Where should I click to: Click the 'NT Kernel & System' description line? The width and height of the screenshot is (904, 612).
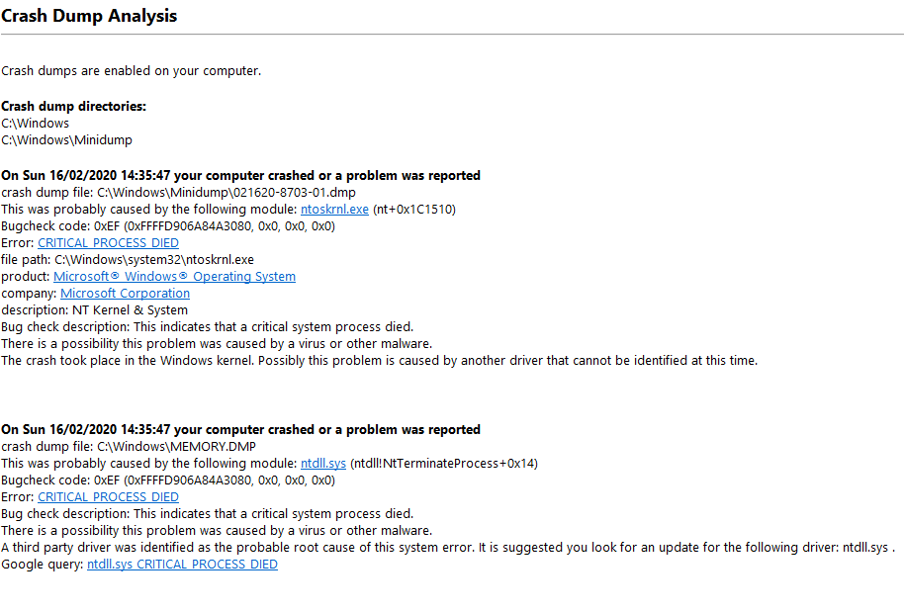pos(94,310)
